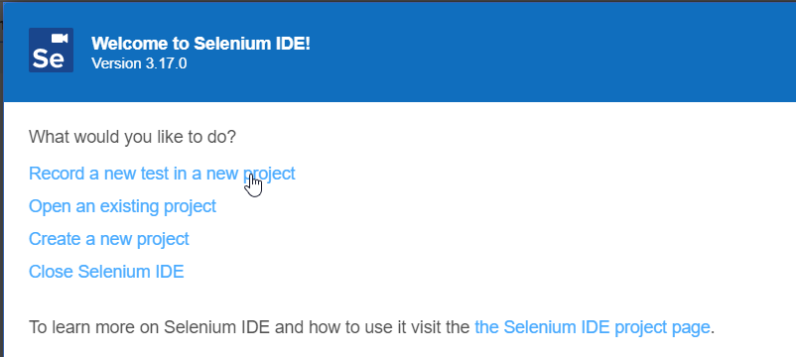Viewport: 796px width, 357px height.
Task: Click the Version 3.17.0 label
Action: pos(139,63)
